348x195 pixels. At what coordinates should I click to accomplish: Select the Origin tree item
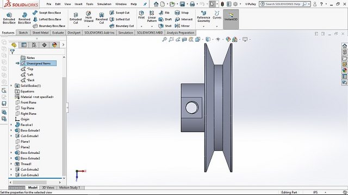22,119
